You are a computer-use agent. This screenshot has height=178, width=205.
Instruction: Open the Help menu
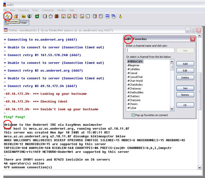pos(71,10)
